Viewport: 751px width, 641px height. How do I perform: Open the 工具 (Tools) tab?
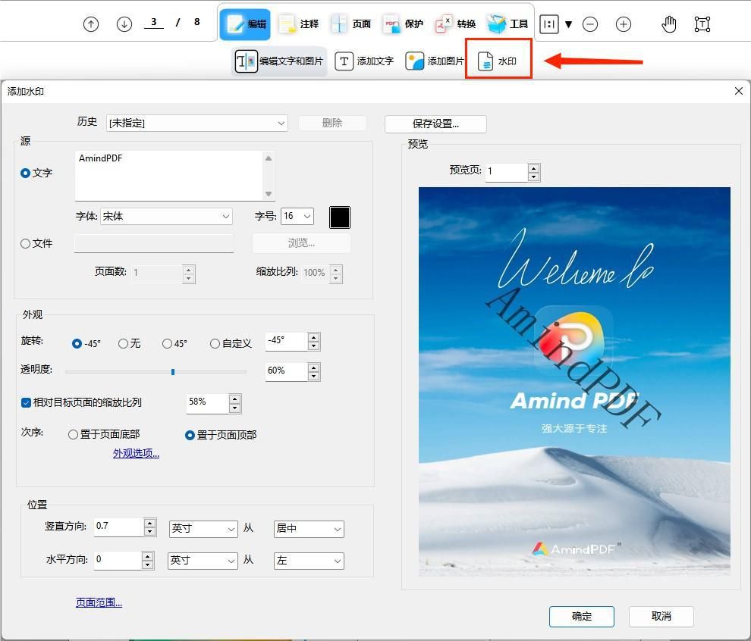pos(507,24)
